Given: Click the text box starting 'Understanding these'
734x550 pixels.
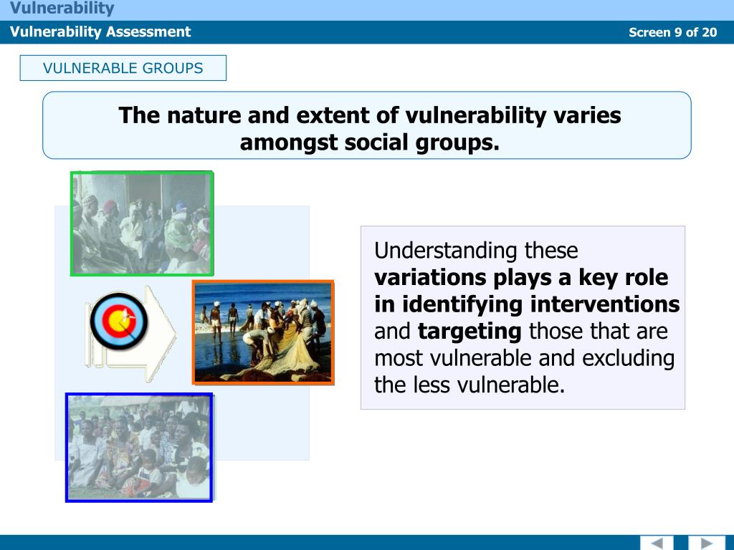Looking at the screenshot, I should point(523,317).
